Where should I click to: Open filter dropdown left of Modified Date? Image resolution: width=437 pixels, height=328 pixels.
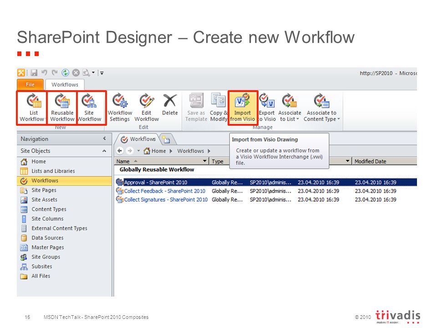347,161
